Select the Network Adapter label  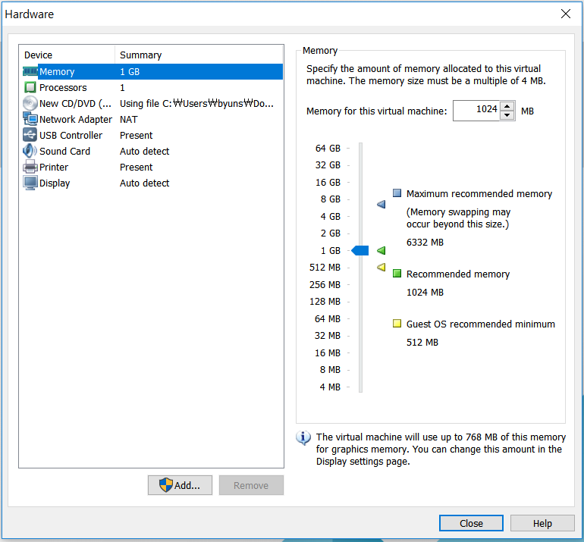pyautogui.click(x=76, y=119)
